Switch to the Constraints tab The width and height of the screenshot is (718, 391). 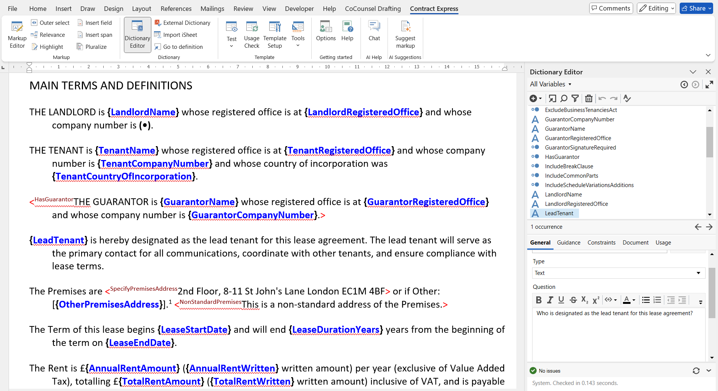click(x=601, y=242)
